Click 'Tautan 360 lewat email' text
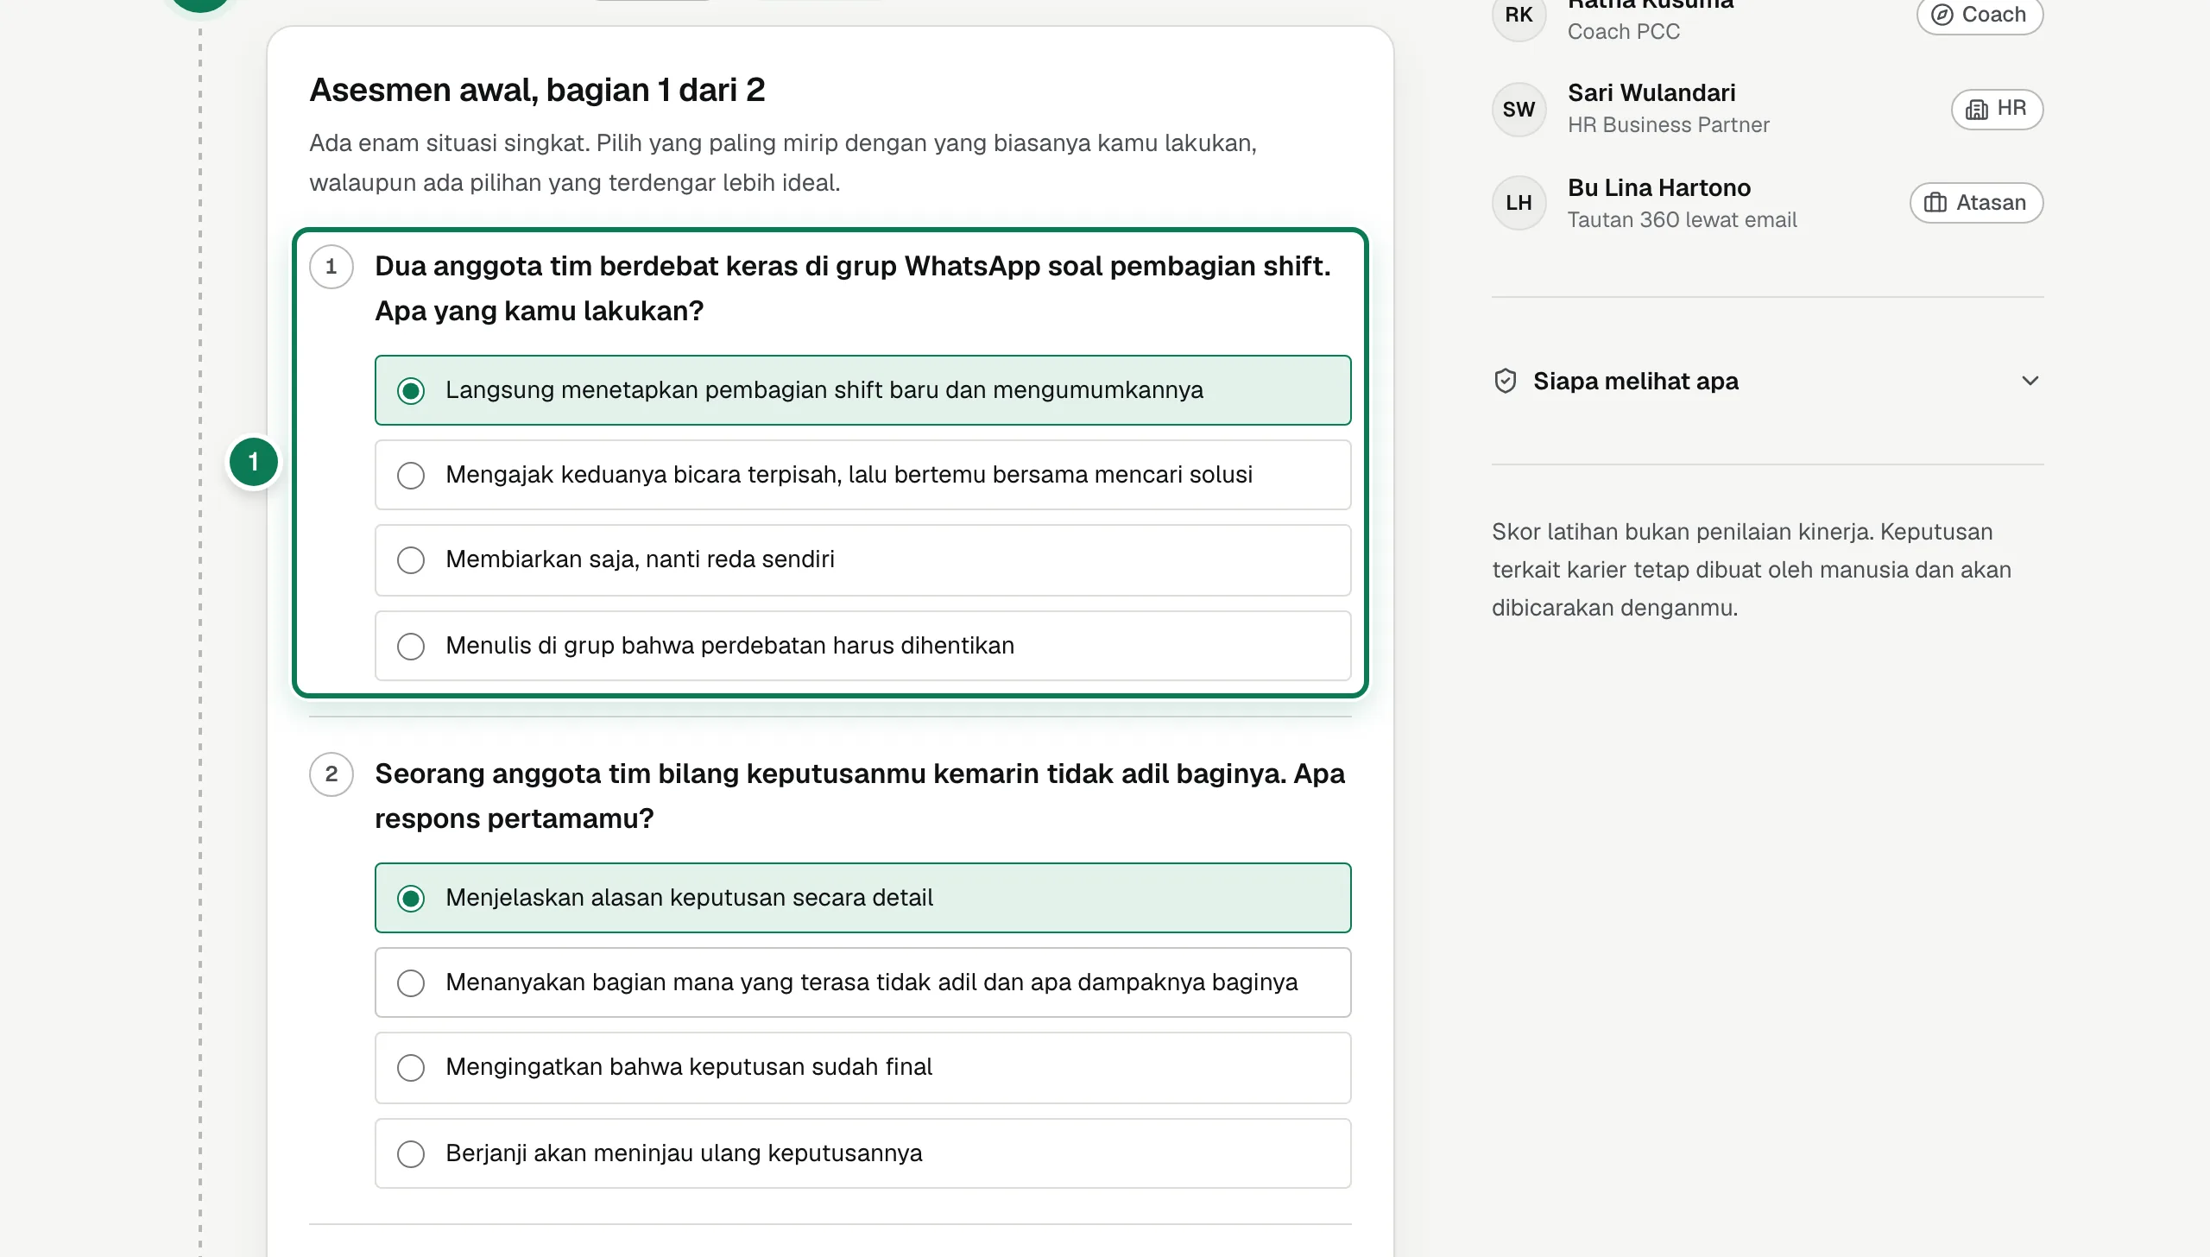This screenshot has width=2210, height=1257. (1682, 219)
